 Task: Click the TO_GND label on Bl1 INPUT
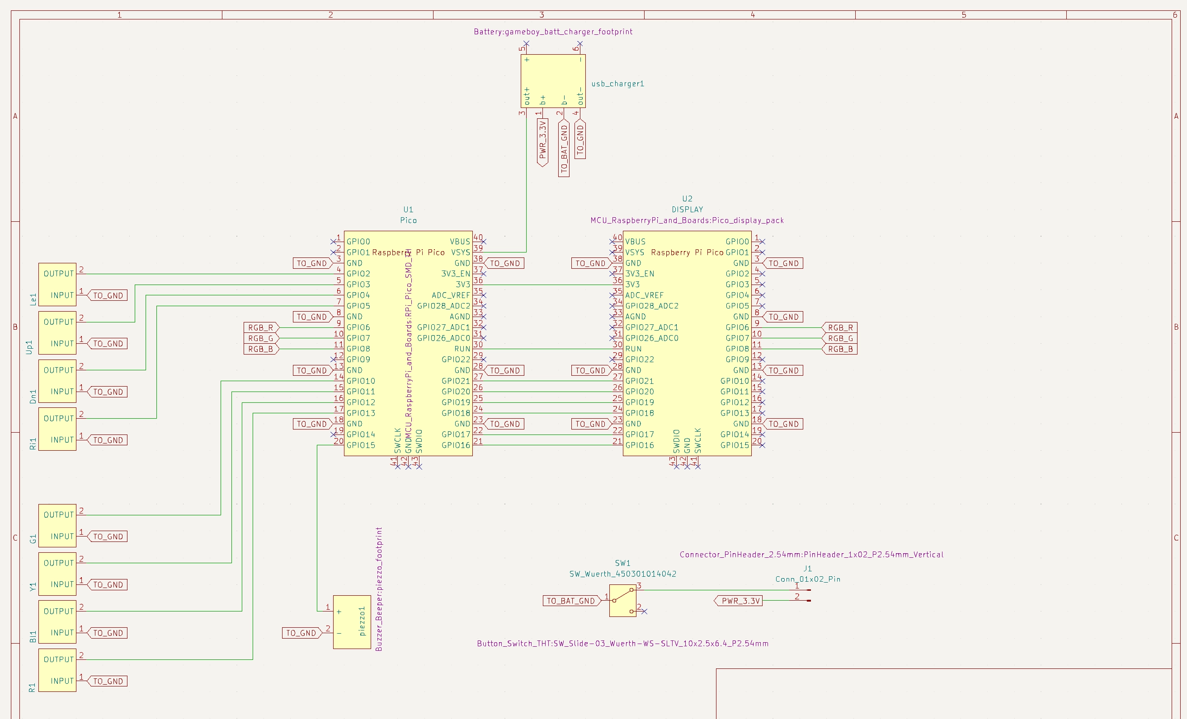(108, 633)
